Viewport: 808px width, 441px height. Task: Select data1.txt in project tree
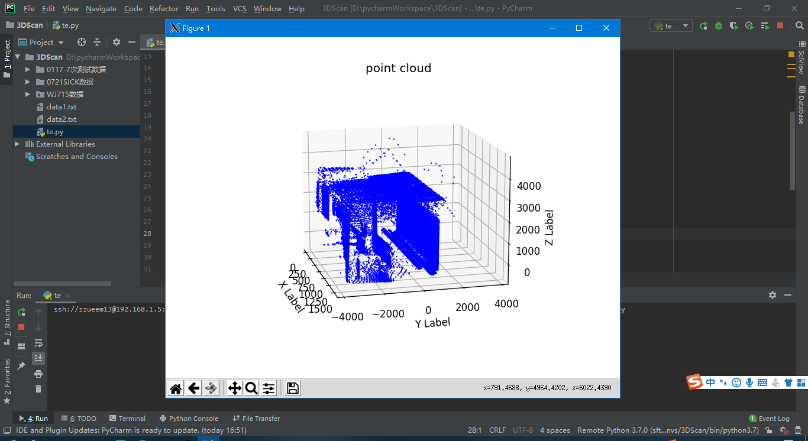(62, 107)
